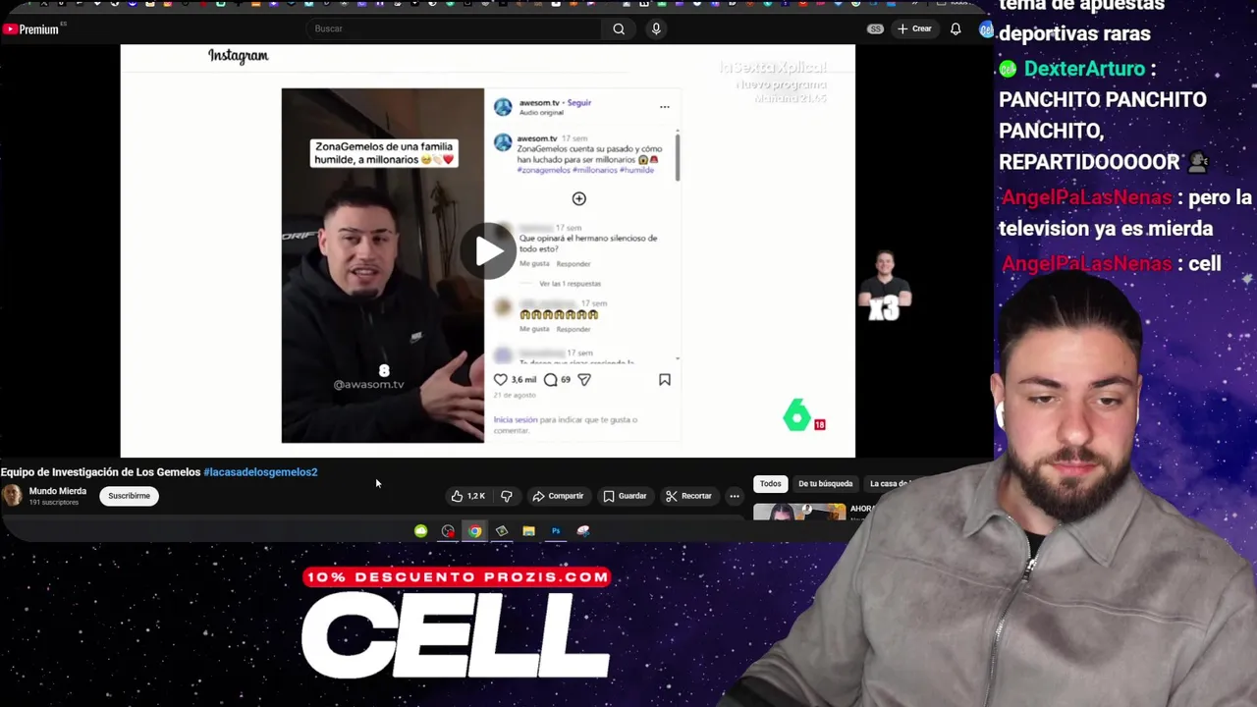Open the notifications bell

[956, 28]
